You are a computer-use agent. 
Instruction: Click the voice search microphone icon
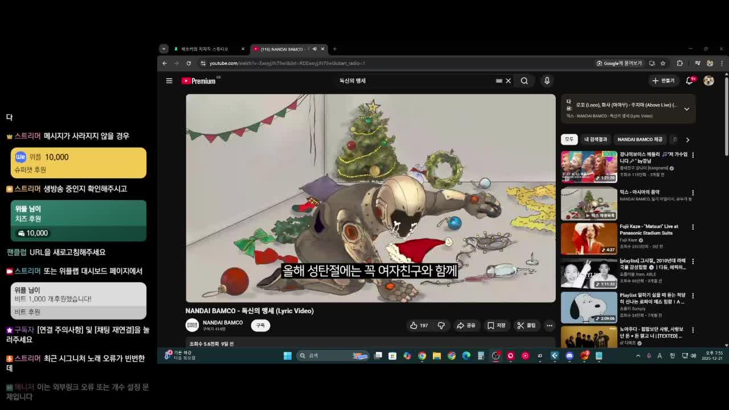tap(547, 81)
